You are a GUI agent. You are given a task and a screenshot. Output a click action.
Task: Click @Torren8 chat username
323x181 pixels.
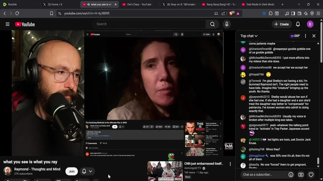[x=255, y=81]
